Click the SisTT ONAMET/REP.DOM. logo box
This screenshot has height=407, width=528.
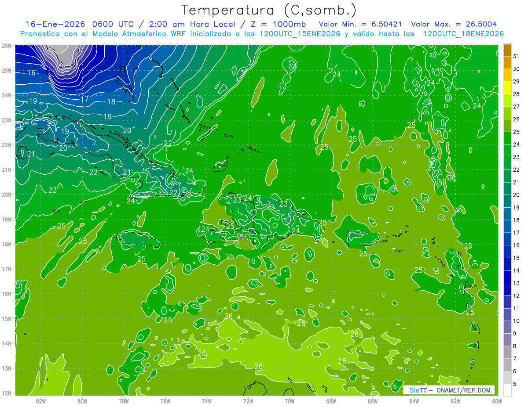pos(448,390)
